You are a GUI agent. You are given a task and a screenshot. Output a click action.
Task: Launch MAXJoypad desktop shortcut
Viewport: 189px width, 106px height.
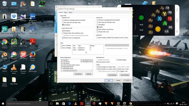coord(42,5)
